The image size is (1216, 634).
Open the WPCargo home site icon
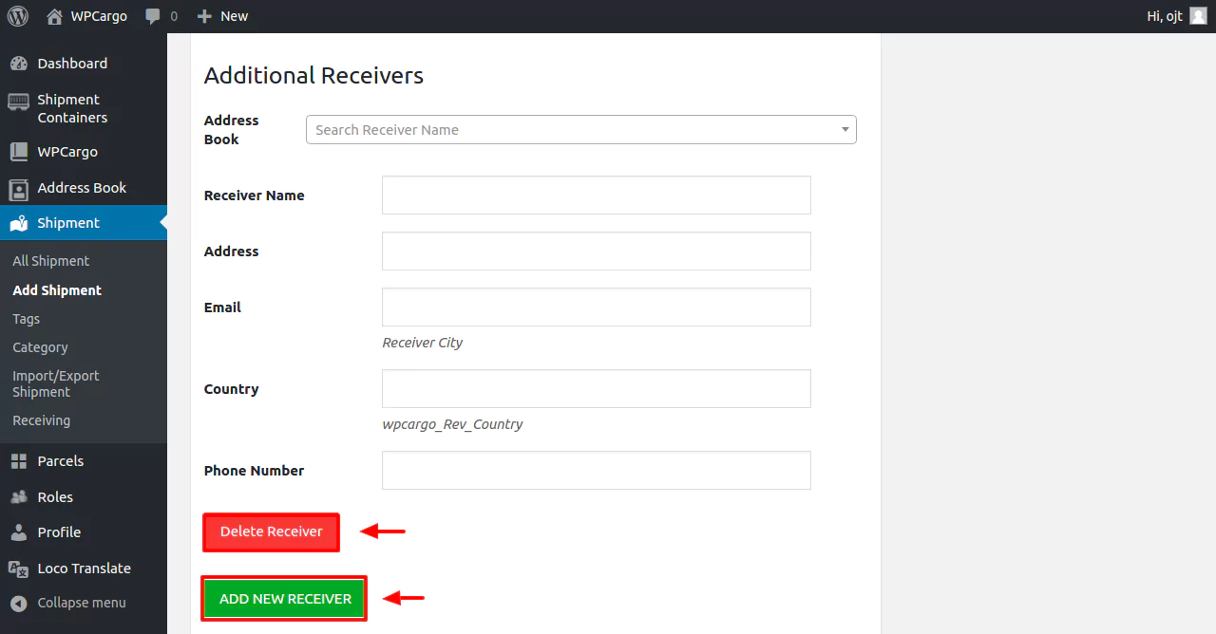tap(55, 16)
